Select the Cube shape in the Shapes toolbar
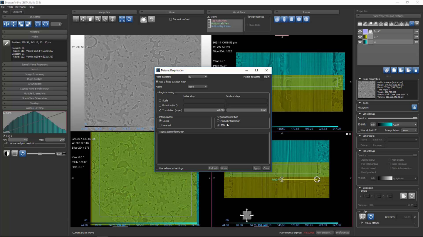The height and width of the screenshot is (237, 423). (277, 19)
